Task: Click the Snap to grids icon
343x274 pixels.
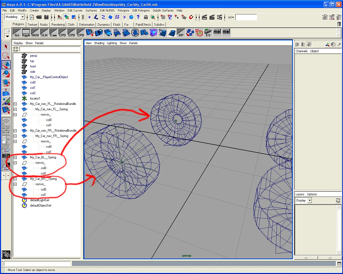Action: (x=163, y=17)
